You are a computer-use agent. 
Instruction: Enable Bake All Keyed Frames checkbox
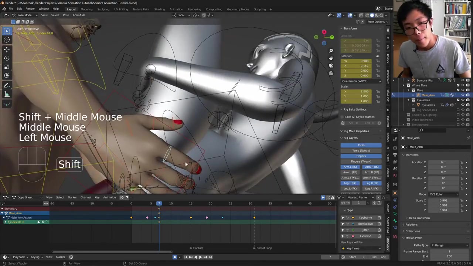pos(342,117)
